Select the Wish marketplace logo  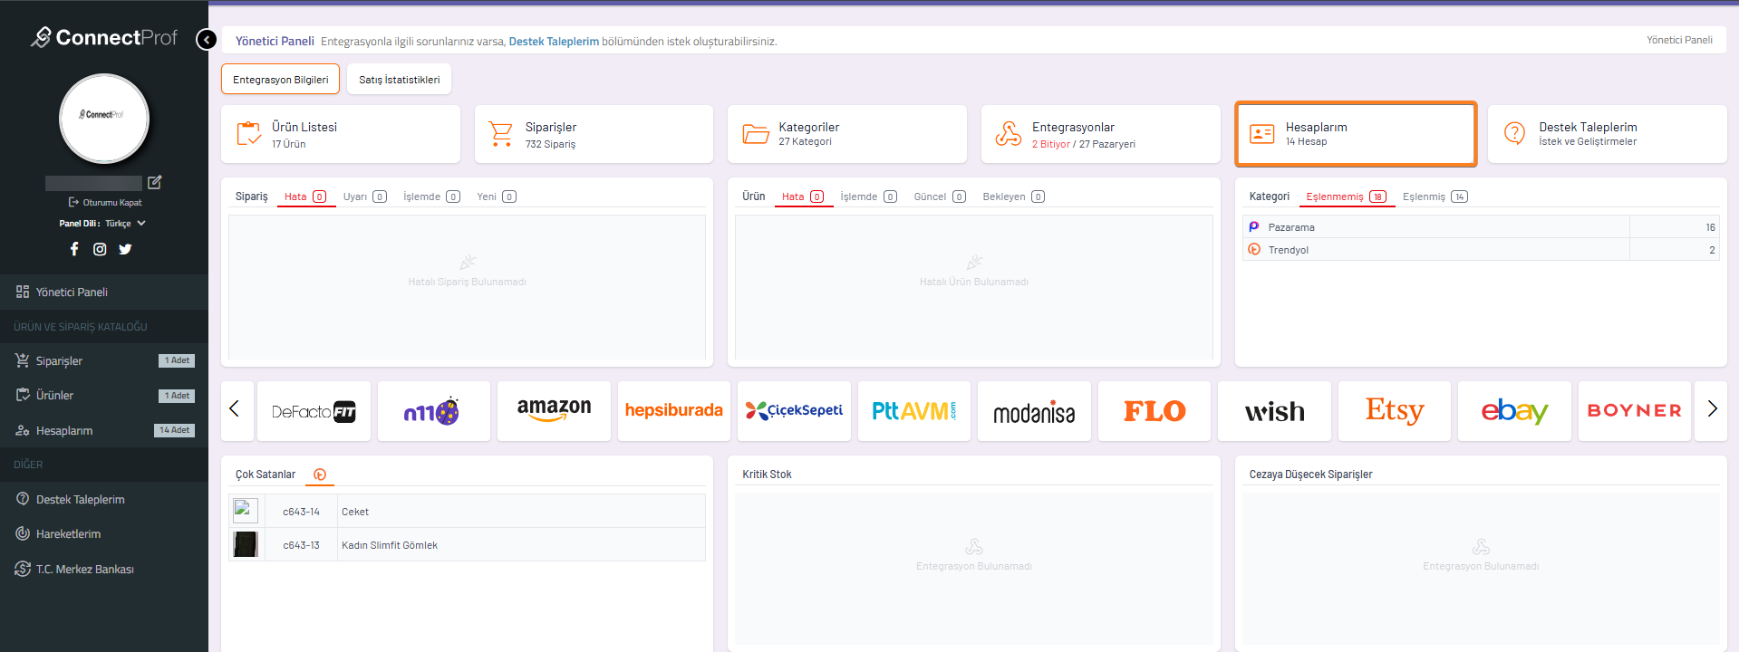(x=1274, y=411)
